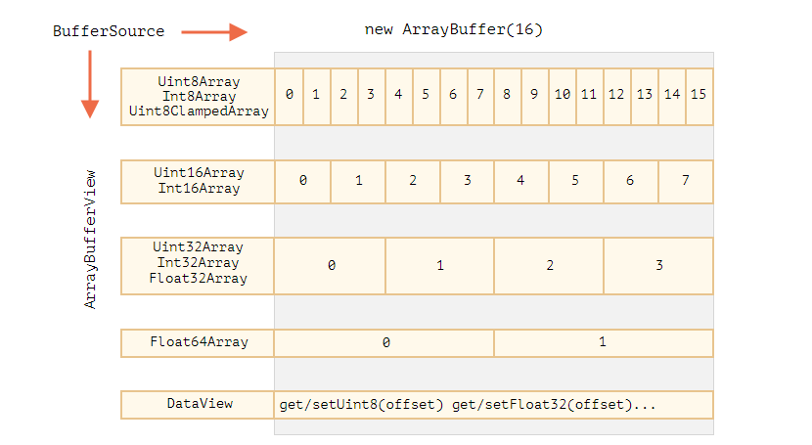Click the get/setUint8(offset) text in the DataView row

pyautogui.click(x=361, y=404)
